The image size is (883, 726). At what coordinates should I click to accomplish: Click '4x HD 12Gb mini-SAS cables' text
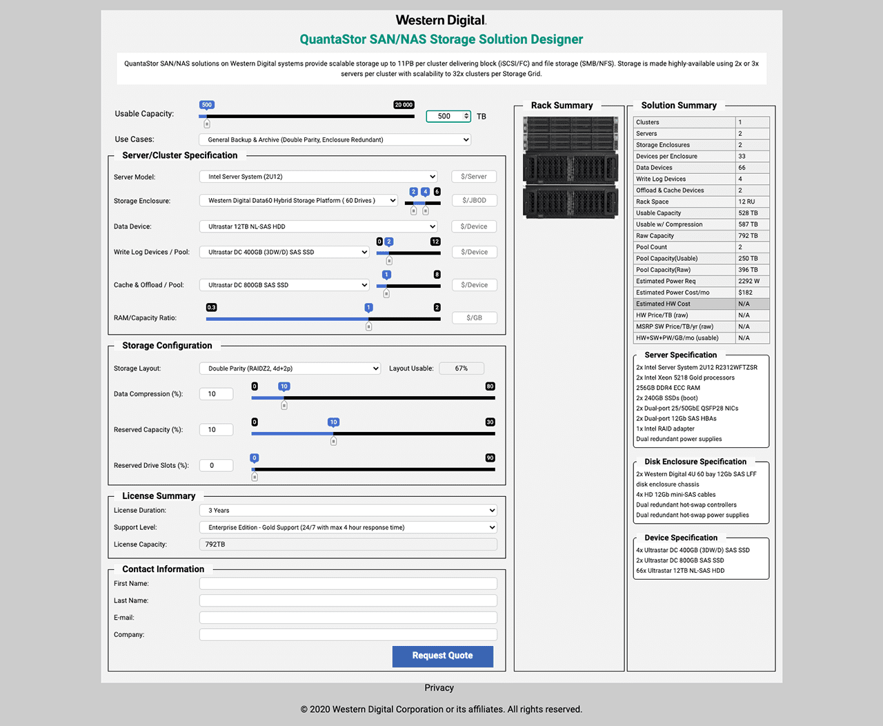coord(675,495)
